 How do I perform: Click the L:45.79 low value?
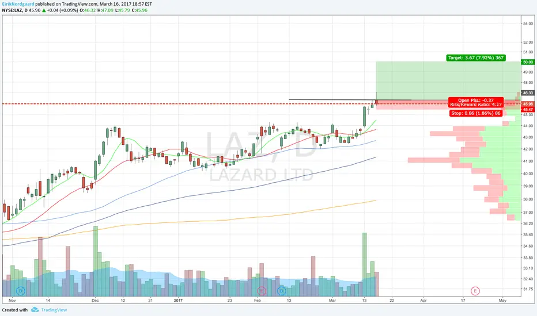(122, 10)
